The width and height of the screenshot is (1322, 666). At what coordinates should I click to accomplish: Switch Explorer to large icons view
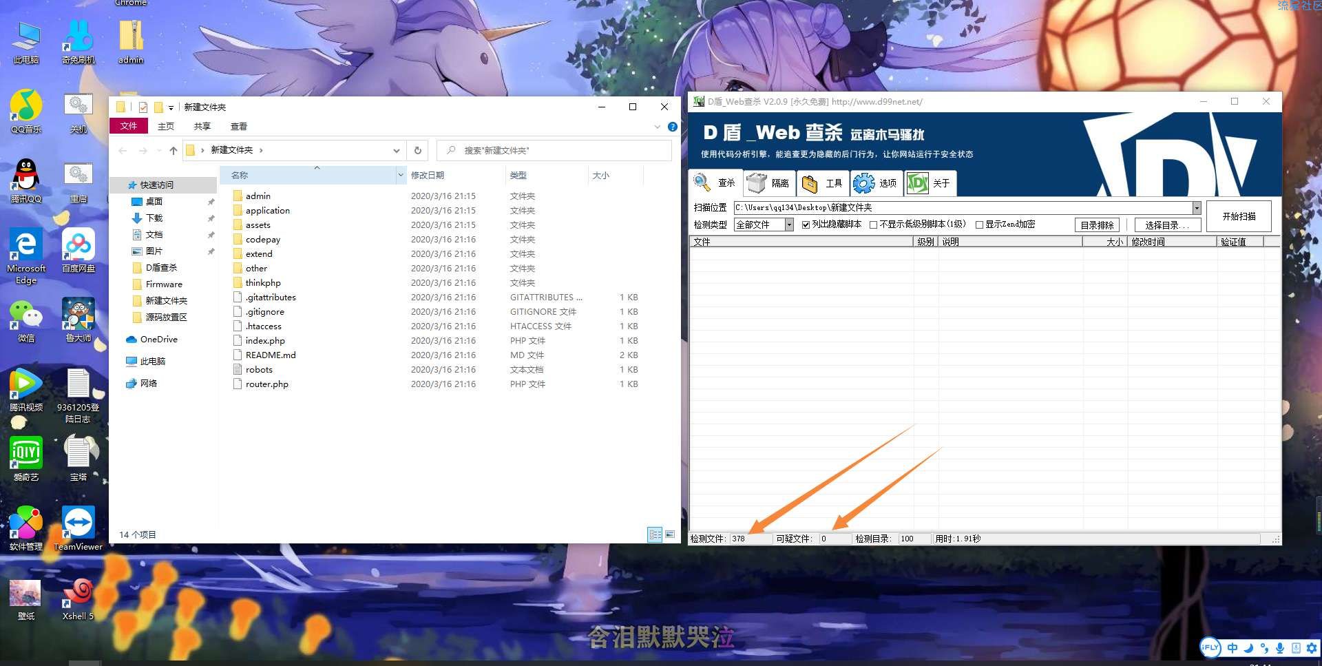(669, 534)
